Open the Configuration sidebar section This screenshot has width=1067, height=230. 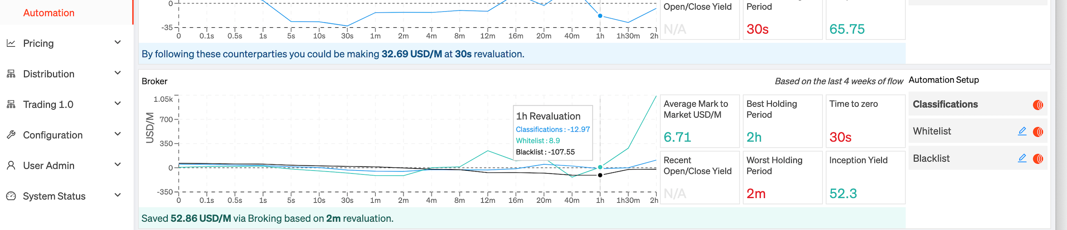(66, 135)
